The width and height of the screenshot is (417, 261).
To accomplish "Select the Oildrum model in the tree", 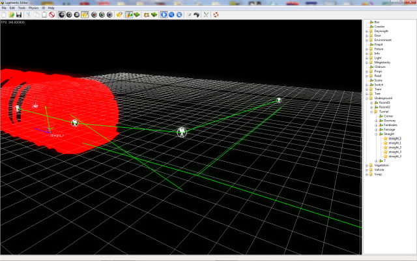I will [x=380, y=67].
